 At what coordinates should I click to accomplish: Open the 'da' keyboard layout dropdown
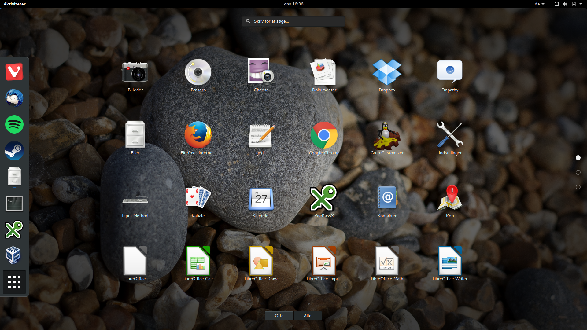[x=539, y=4]
